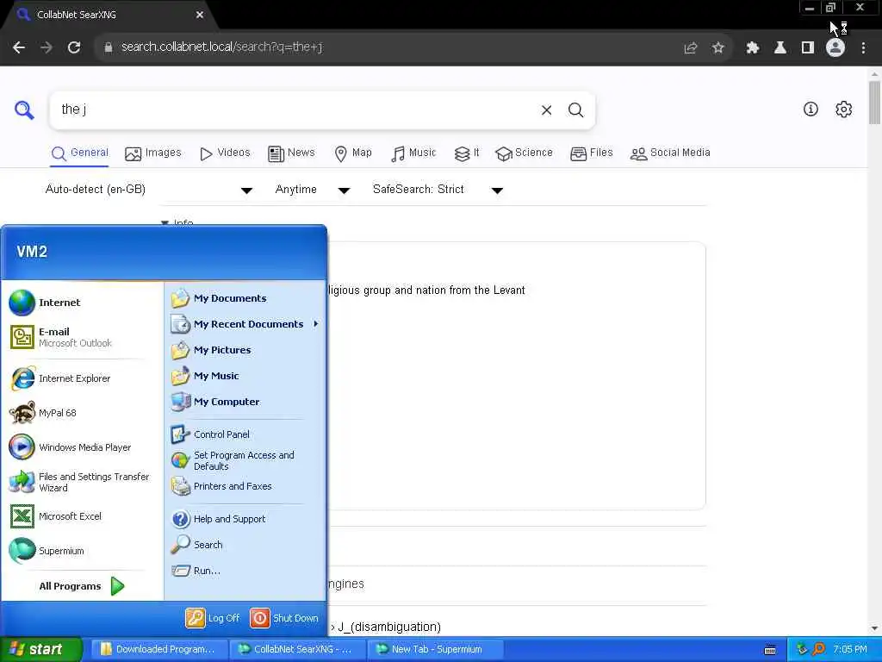
Task: Expand All Programs list
Action: [x=82, y=586]
